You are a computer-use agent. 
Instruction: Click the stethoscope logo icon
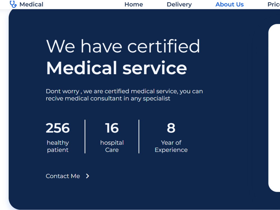pos(13,4)
